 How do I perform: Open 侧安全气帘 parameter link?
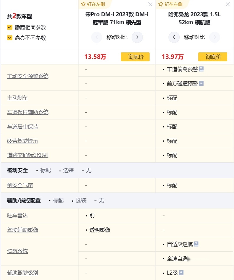coord(20,185)
